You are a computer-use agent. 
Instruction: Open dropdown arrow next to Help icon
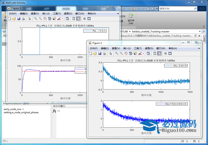[157, 9]
